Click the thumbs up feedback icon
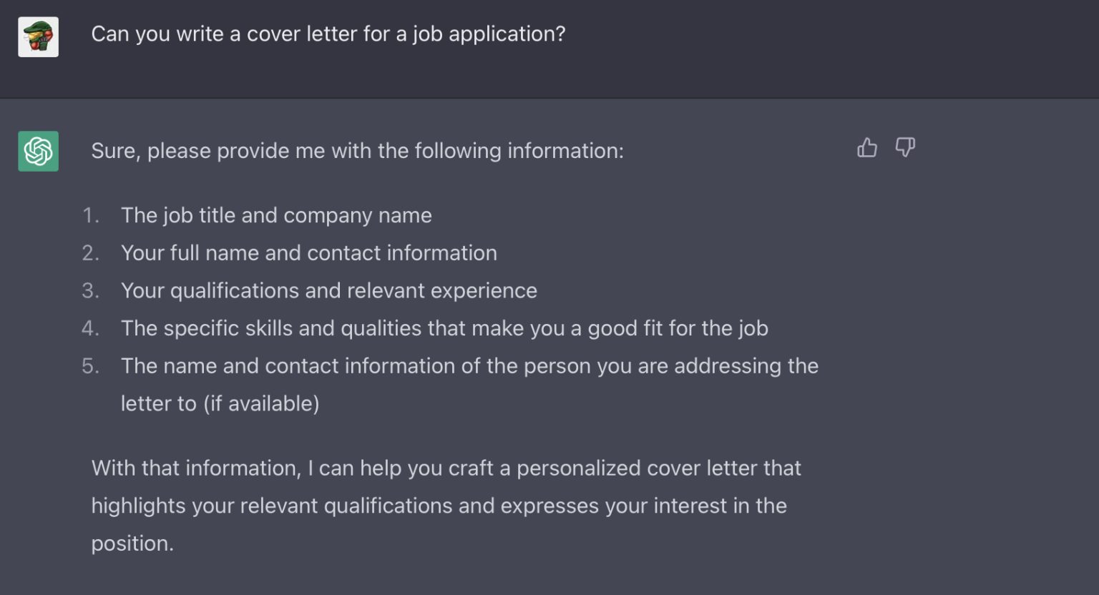Screen dimensions: 1099x595 pos(866,147)
